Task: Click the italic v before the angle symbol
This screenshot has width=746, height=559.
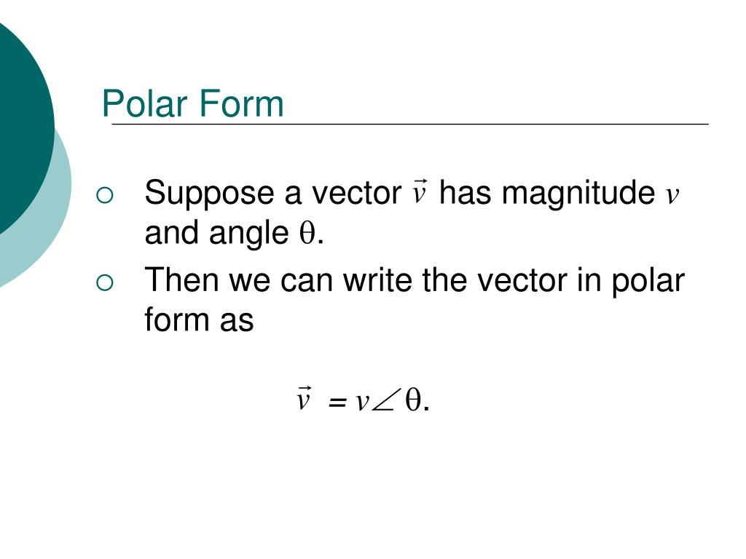Action: (x=362, y=402)
